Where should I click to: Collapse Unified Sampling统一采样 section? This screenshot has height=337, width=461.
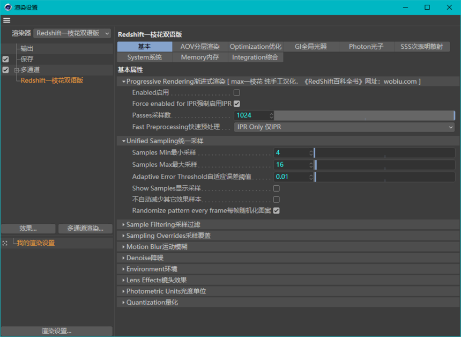point(124,141)
